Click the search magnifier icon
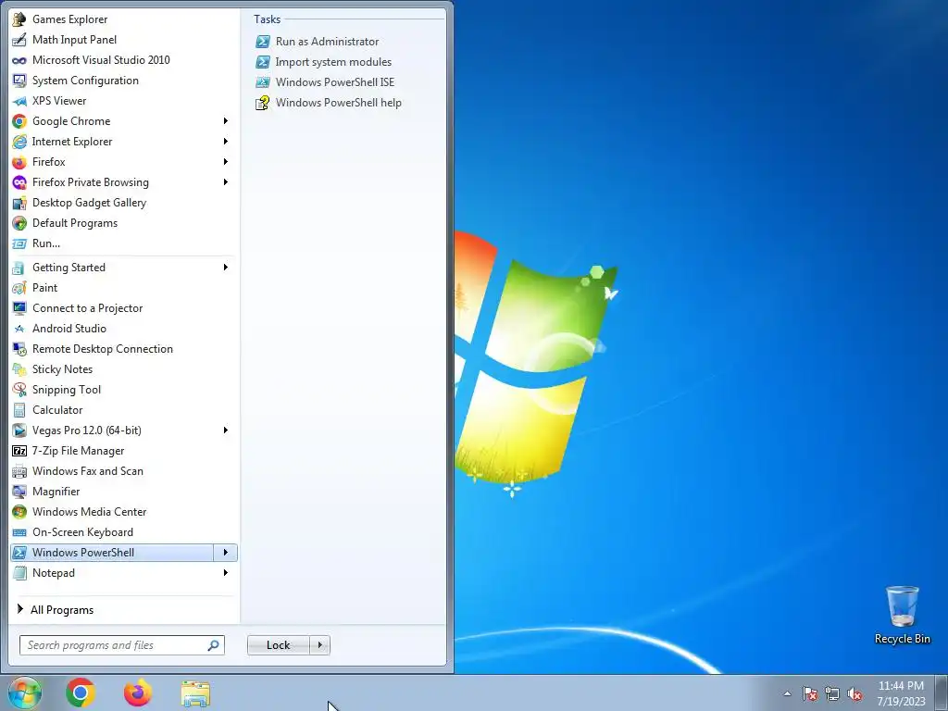Image resolution: width=948 pixels, height=711 pixels. (x=213, y=645)
